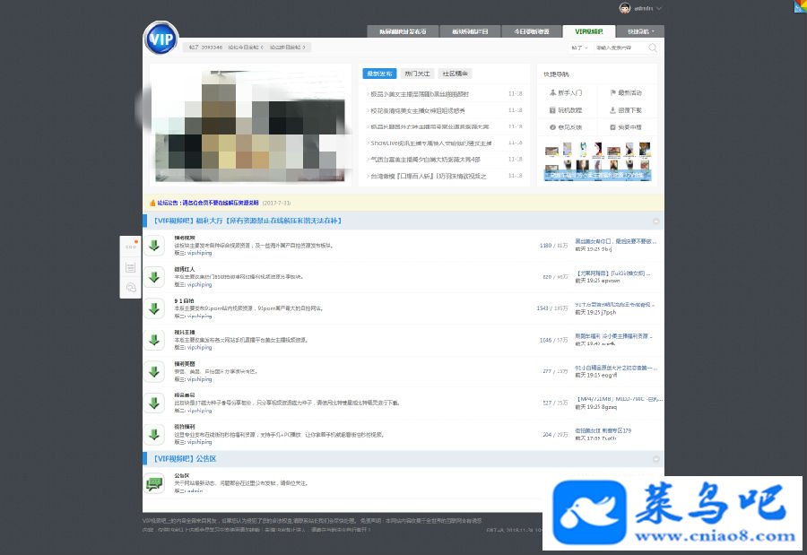Click the 论坛公告 announcement link
This screenshot has width=807, height=555.
[x=208, y=203]
